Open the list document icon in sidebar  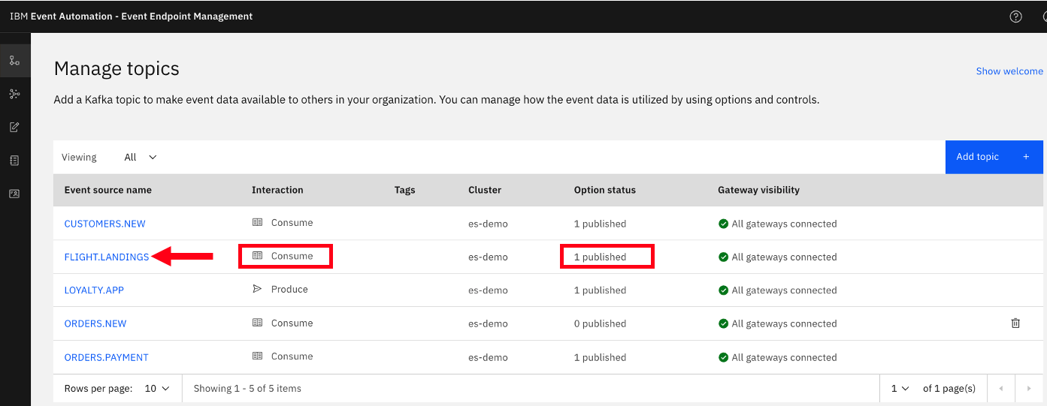14,160
